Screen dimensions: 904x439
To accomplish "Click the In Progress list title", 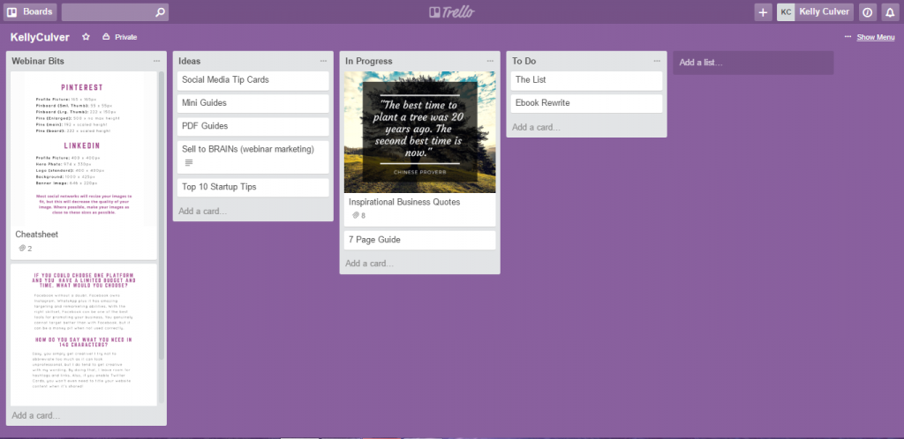I will click(368, 61).
